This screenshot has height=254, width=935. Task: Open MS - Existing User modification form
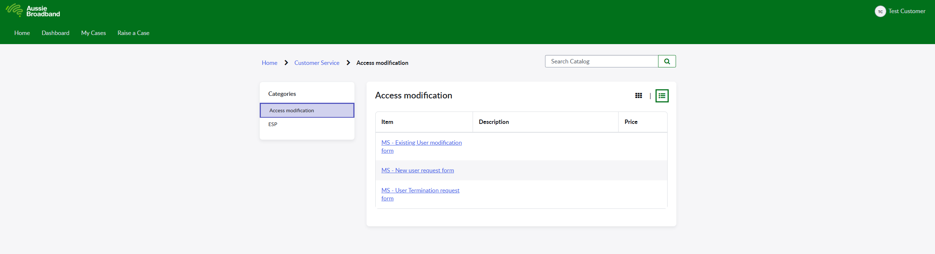[x=421, y=143]
